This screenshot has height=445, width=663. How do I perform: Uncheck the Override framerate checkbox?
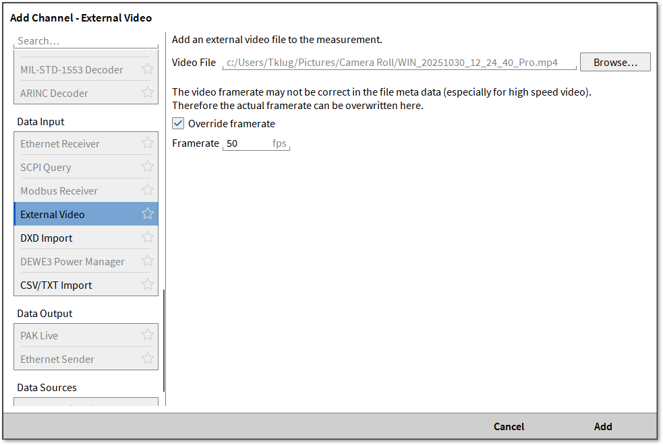pyautogui.click(x=178, y=123)
